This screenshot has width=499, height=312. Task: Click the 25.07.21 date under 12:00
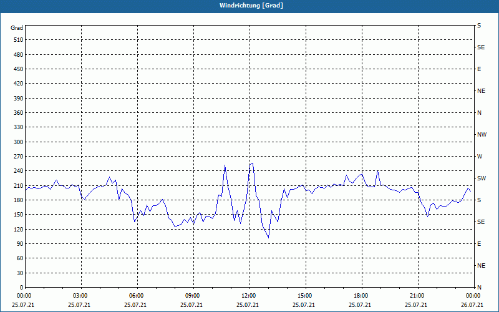(248, 305)
